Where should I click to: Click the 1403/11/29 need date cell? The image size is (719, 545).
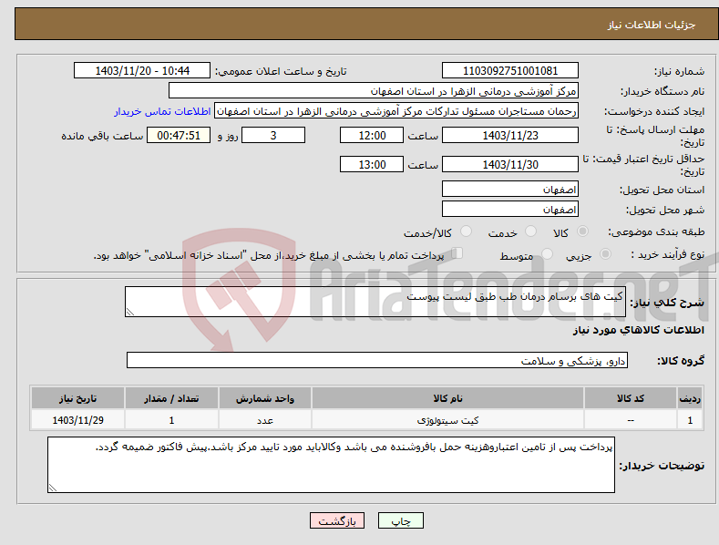(78, 420)
